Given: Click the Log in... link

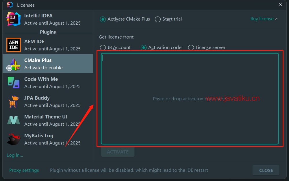Looking at the screenshot, I should pyautogui.click(x=15, y=155).
